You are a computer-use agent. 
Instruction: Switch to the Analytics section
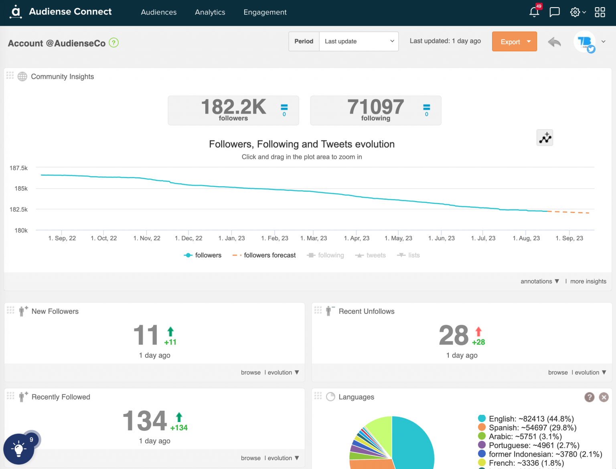pos(210,12)
